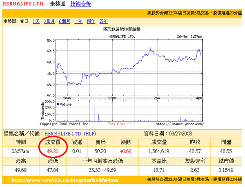Select the 48.55 open price value

(x=226, y=151)
